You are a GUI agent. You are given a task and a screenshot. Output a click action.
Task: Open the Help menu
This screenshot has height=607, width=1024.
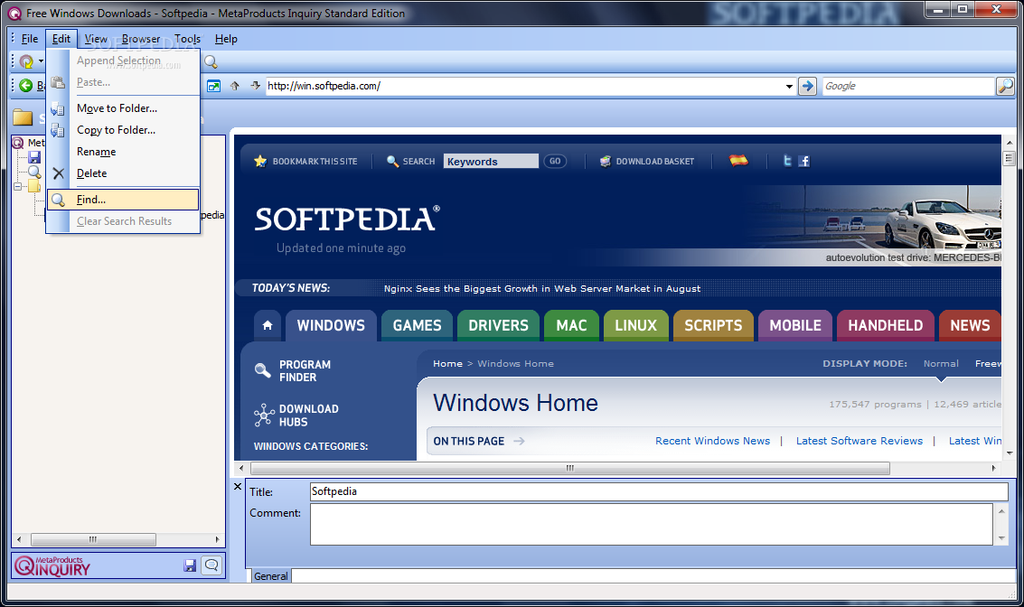(226, 39)
